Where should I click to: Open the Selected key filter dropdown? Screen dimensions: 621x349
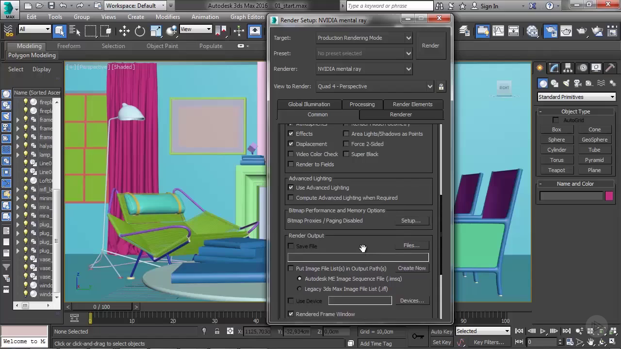pos(483,331)
